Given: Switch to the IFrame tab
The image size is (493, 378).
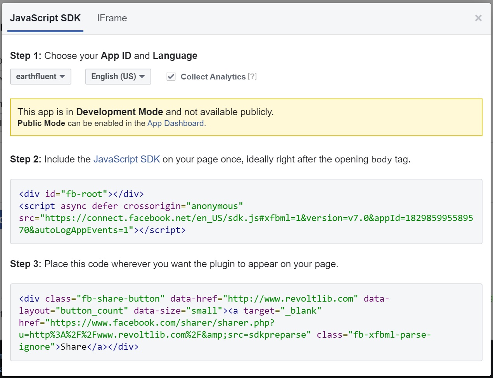Looking at the screenshot, I should tap(112, 18).
